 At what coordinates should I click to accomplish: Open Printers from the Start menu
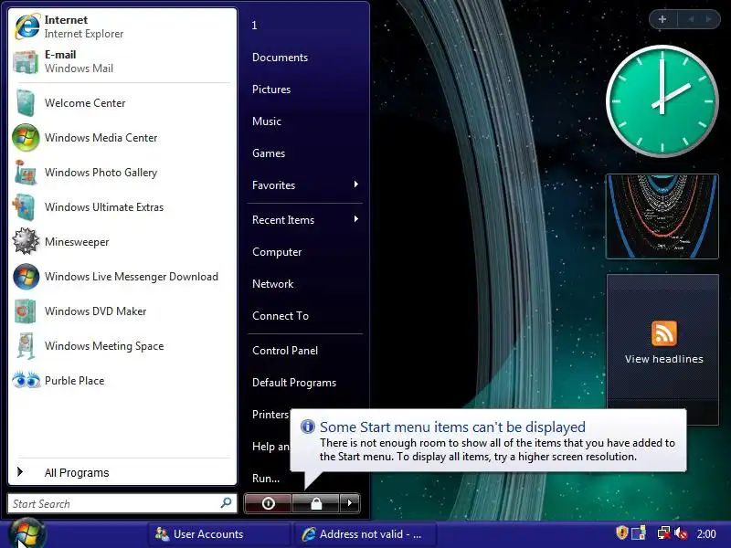pos(270,415)
